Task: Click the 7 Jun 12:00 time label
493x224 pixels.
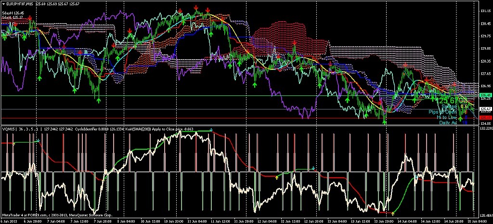Action: (79, 222)
